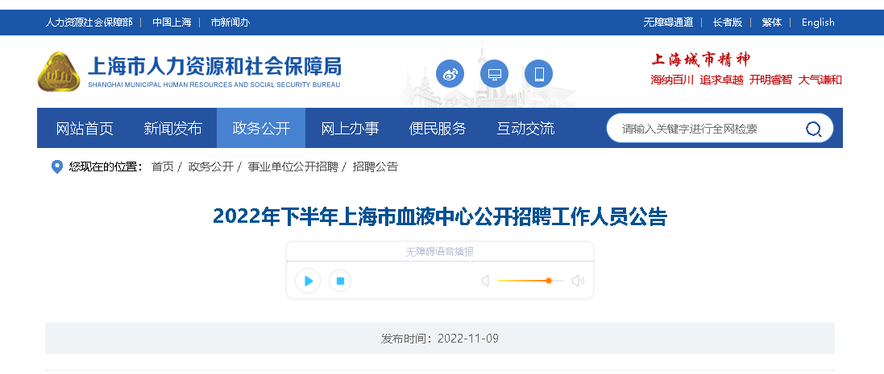Click the low volume speaker icon
This screenshot has width=884, height=374.
[x=485, y=281]
